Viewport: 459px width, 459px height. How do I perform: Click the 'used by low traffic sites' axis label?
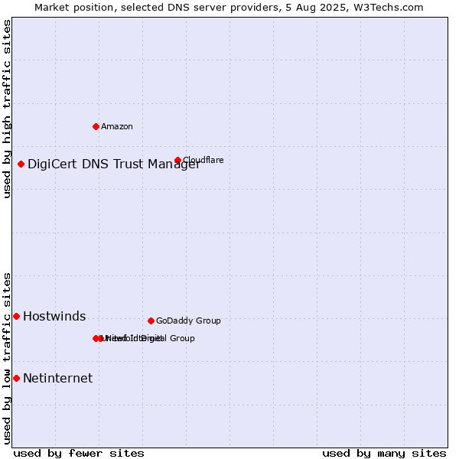tap(7, 359)
